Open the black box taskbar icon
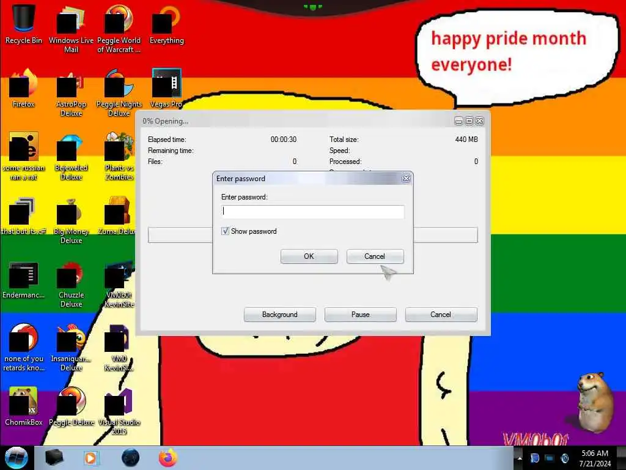The height and width of the screenshot is (470, 626). pos(54,458)
